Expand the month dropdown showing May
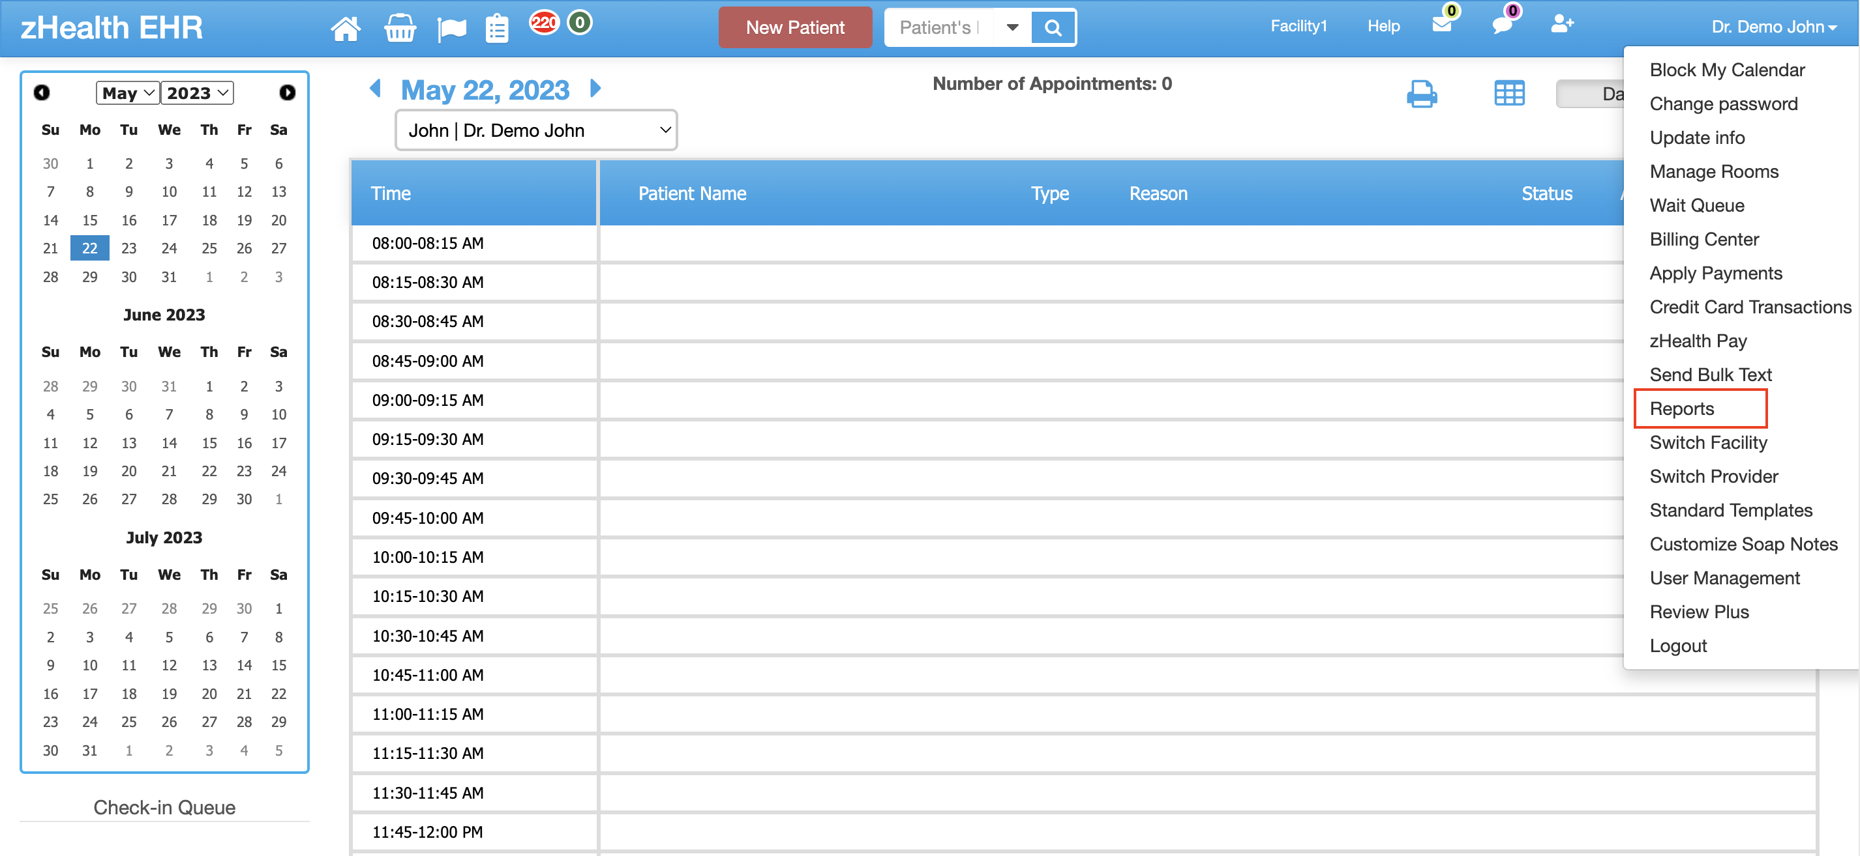This screenshot has height=856, width=1860. tap(128, 93)
